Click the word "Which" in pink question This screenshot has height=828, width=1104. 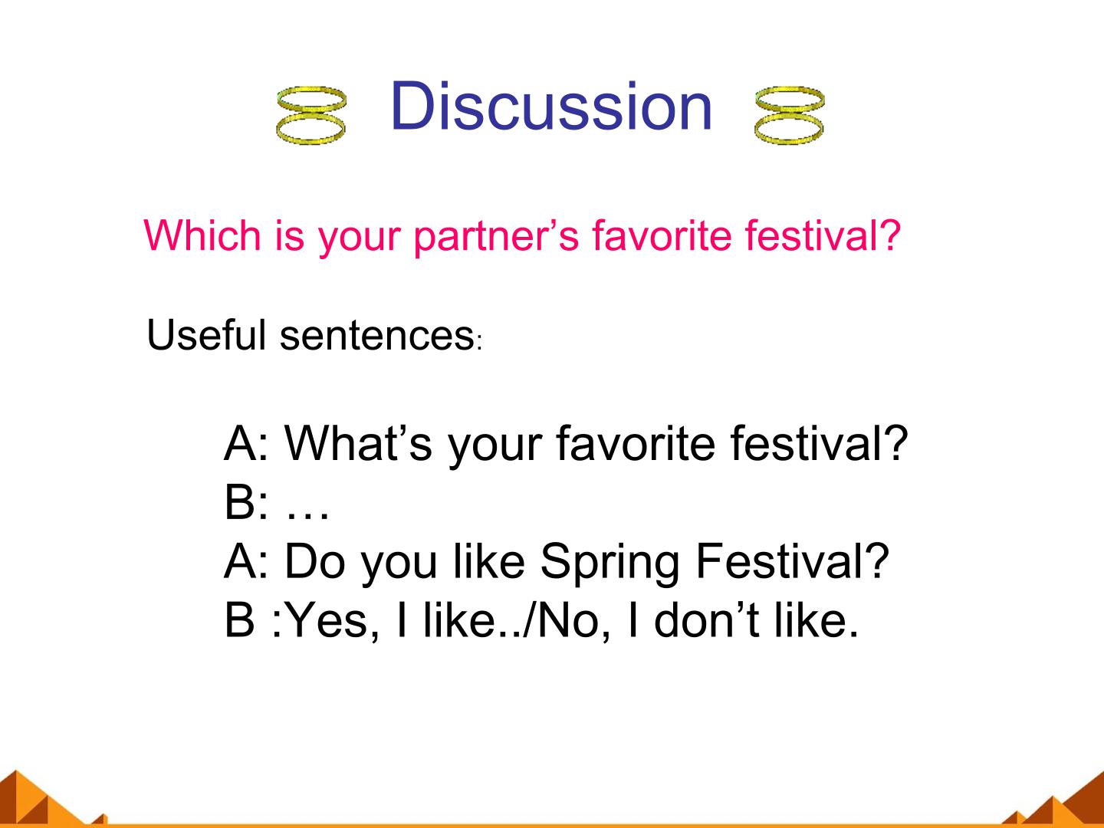pyautogui.click(x=203, y=235)
